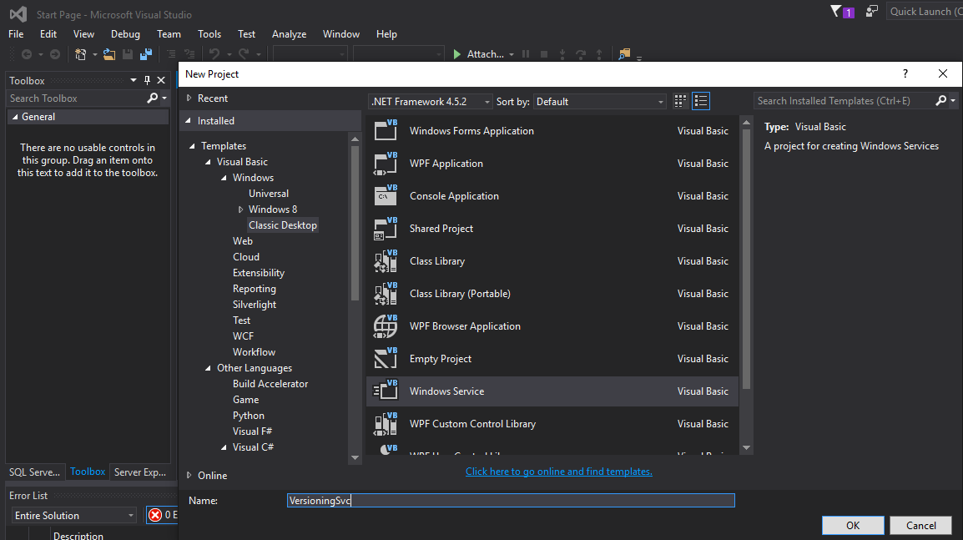963x540 pixels.
Task: Click the Search Toolbox field
Action: coord(76,98)
